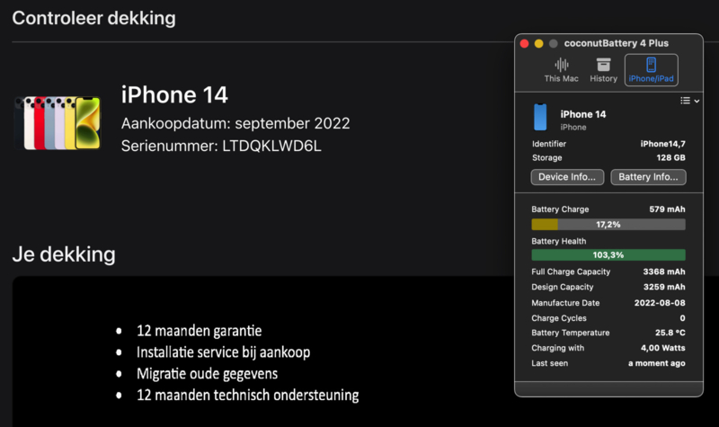Close the coconutBattery window
The height and width of the screenshot is (427, 719).
click(x=525, y=43)
